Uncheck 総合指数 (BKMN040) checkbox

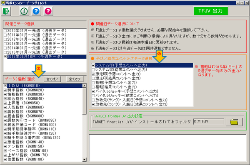[x=5, y=99]
